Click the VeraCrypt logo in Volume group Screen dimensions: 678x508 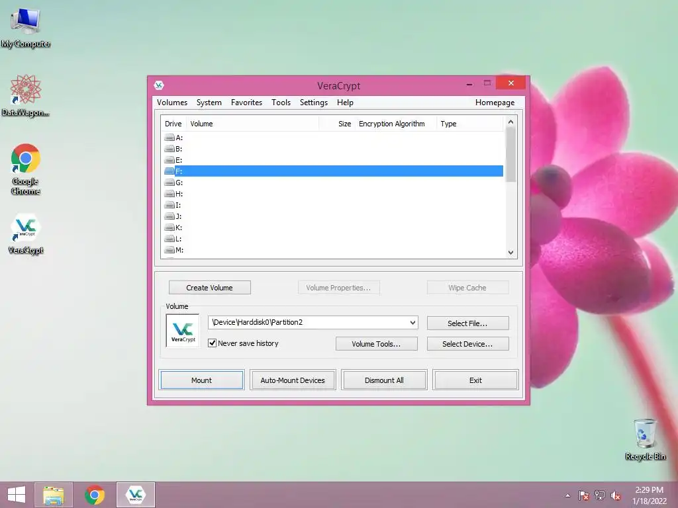point(183,331)
